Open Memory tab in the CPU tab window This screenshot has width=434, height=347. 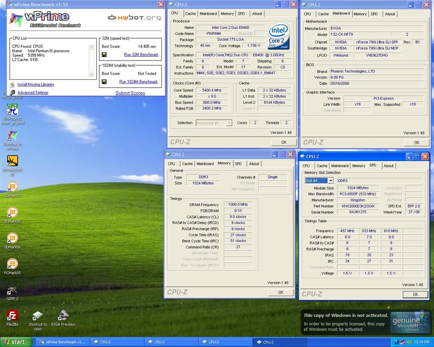click(x=227, y=14)
